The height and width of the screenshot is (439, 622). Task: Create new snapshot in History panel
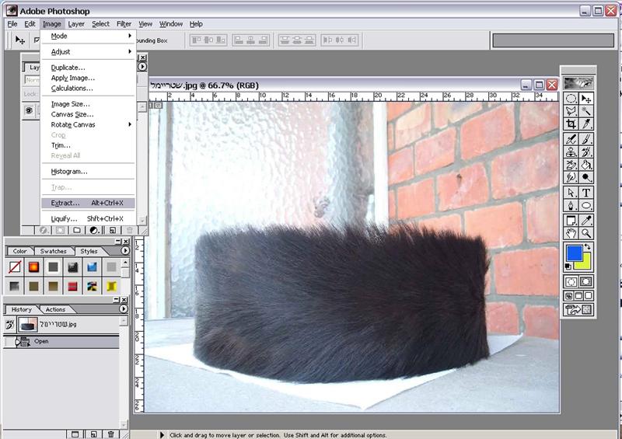pos(93,434)
